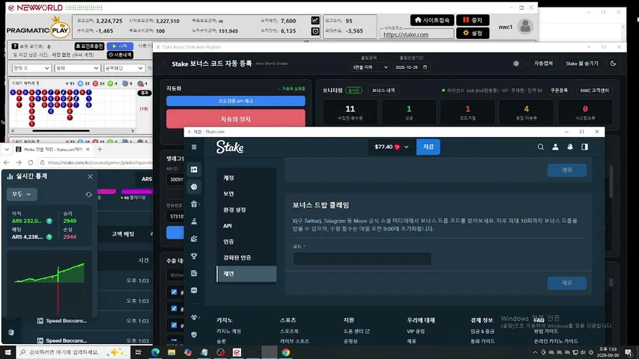The width and height of the screenshot is (639, 359).
Task: Open the date picker showing 2026-10-29
Action: coord(411,67)
